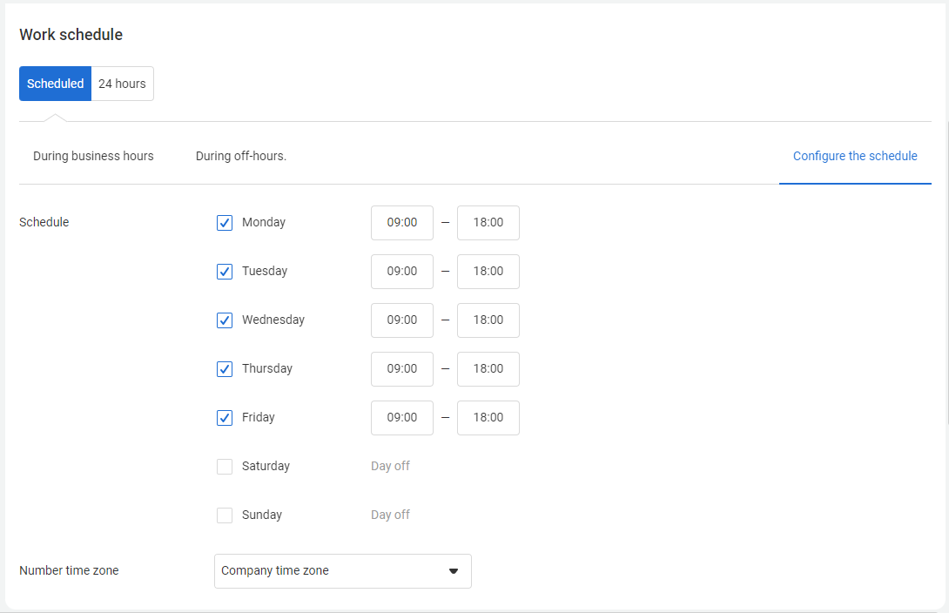Enable Saturday as a working day

(x=225, y=467)
